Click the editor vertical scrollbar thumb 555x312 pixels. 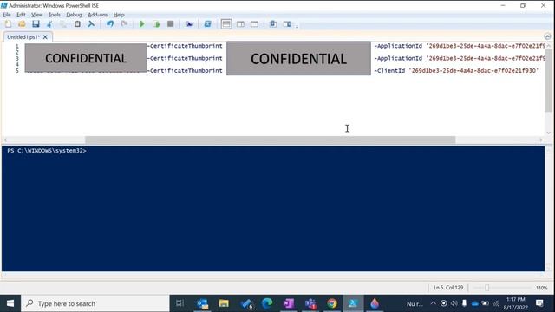coord(548,81)
